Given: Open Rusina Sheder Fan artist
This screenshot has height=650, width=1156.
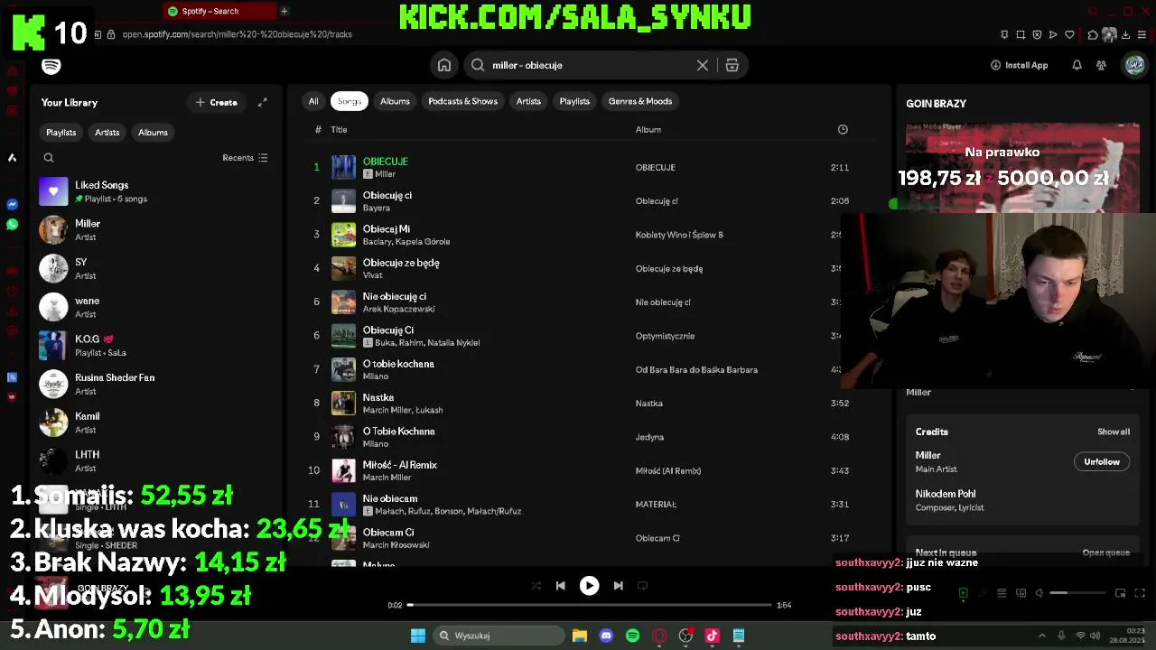Looking at the screenshot, I should point(154,384).
